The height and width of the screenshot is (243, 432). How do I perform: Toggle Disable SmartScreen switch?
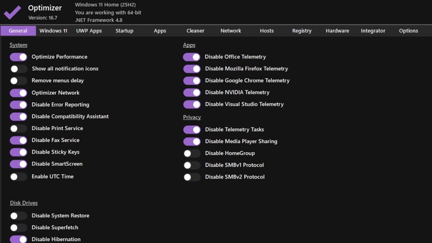(x=18, y=164)
